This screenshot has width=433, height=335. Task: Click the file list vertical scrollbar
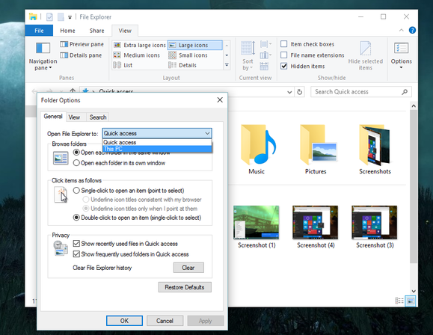pyautogui.click(x=414, y=186)
